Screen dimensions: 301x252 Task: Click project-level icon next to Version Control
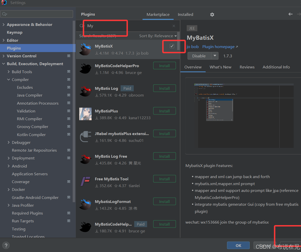pos(69,56)
